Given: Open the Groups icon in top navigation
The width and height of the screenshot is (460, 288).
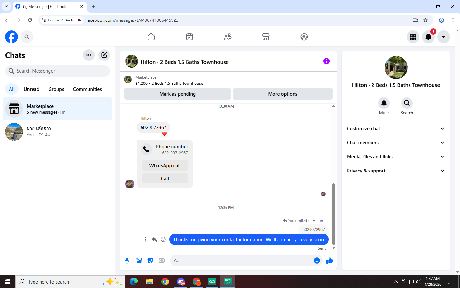Looking at the screenshot, I should coord(304,37).
